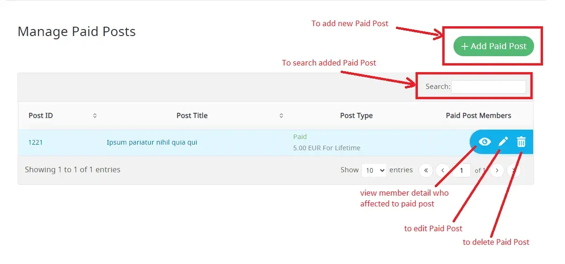The height and width of the screenshot is (264, 565).
Task: Delete paid post using trash icon
Action: point(521,141)
